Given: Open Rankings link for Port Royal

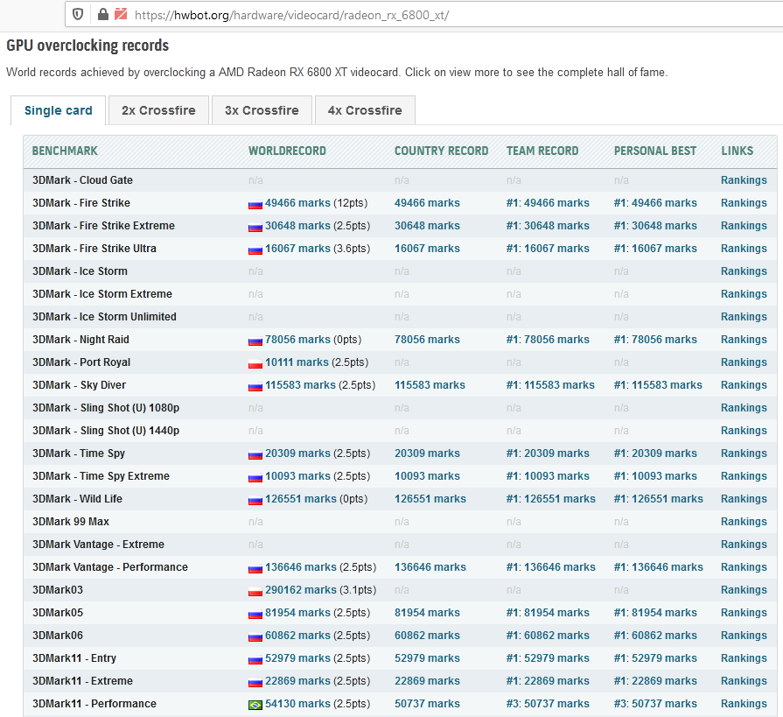Looking at the screenshot, I should tap(744, 362).
